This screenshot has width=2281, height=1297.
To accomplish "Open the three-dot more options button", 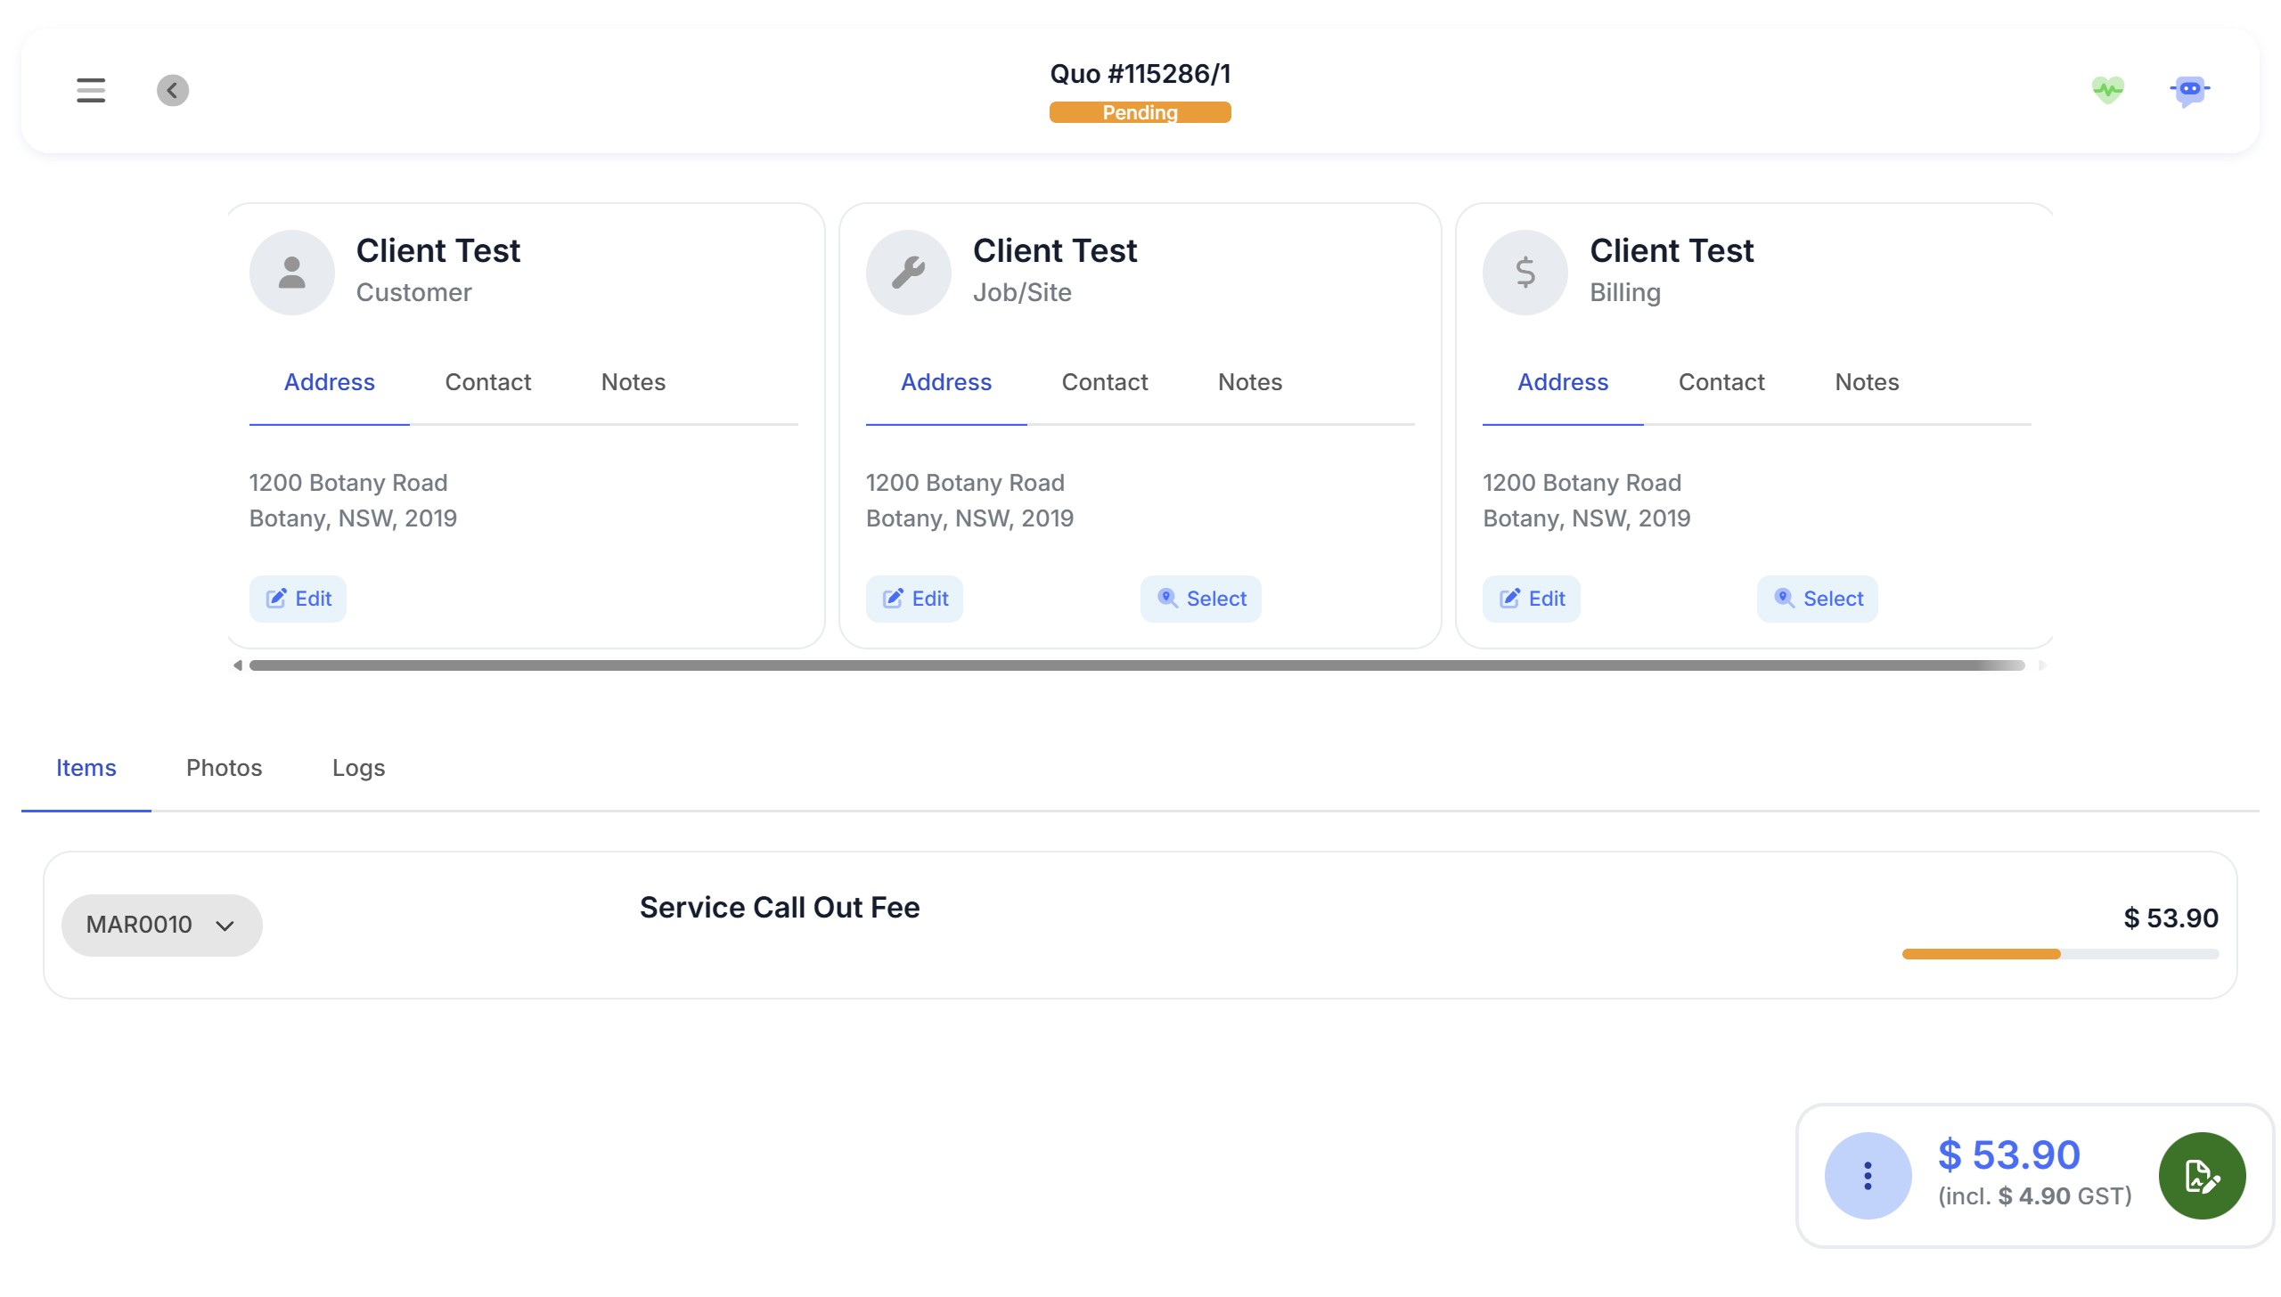I will (x=1868, y=1176).
